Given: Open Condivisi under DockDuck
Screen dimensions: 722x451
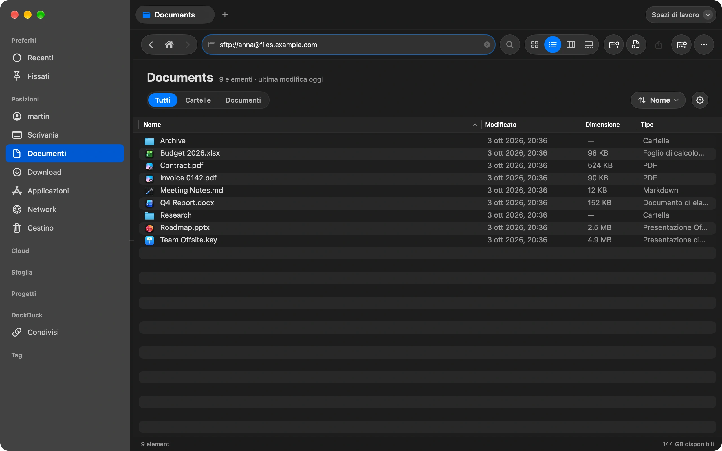Looking at the screenshot, I should (x=65, y=332).
